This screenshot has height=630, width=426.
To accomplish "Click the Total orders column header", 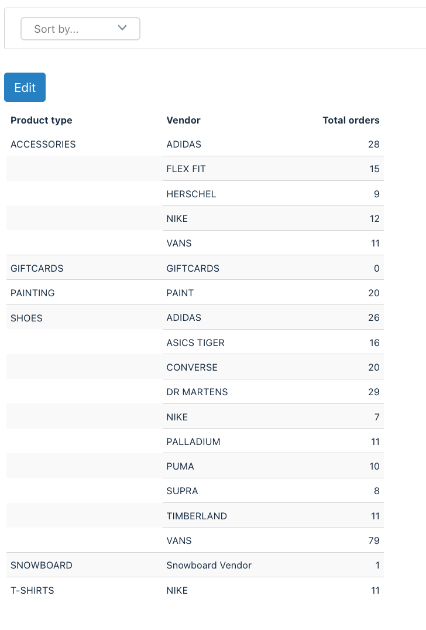I will 351,120.
